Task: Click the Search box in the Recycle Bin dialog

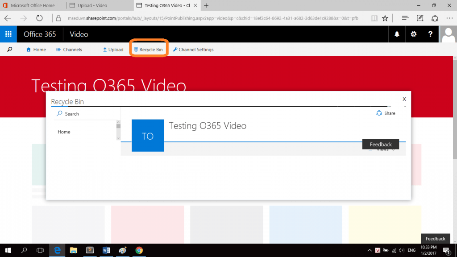Action: click(x=87, y=114)
